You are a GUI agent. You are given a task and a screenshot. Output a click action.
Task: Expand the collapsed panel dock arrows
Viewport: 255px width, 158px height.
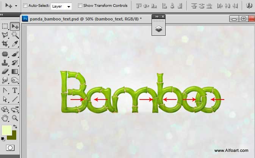tap(157, 17)
